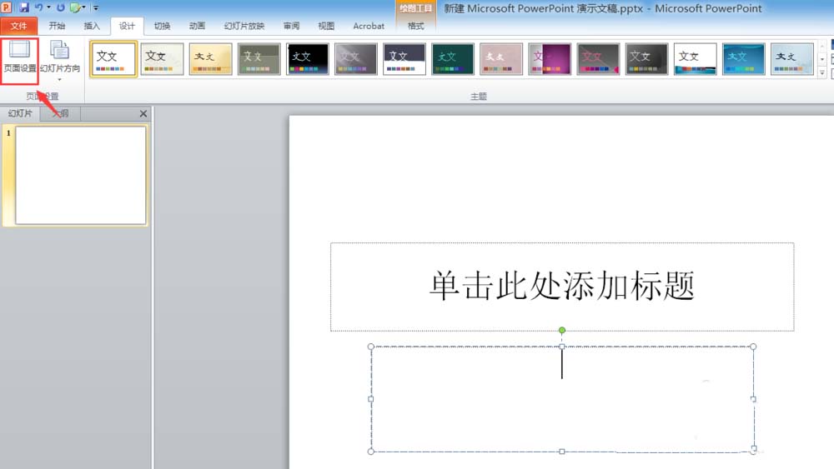Open the 文件 (File) tab
834x469 pixels.
(x=18, y=26)
